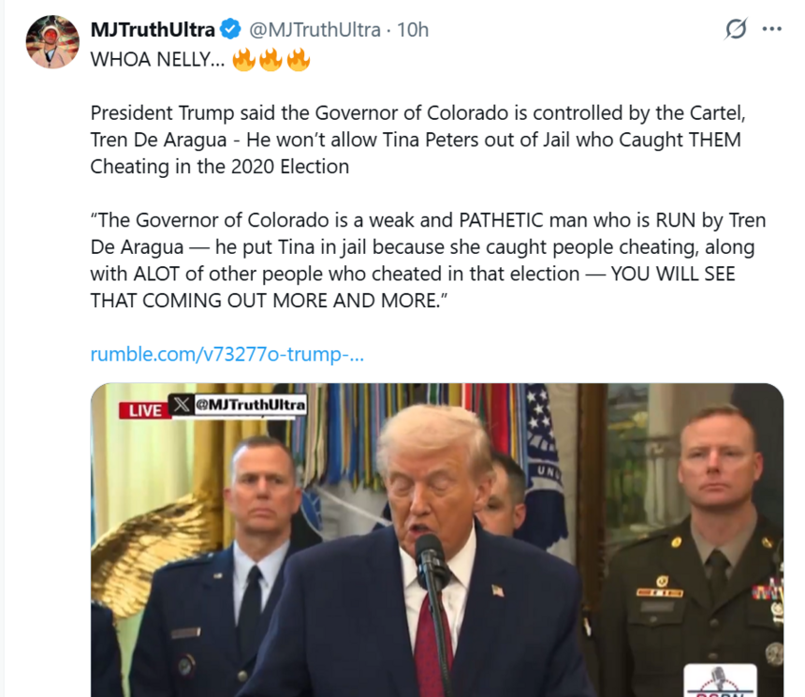This screenshot has width=805, height=697.
Task: Open the post via the 10h timestamp
Action: click(413, 30)
